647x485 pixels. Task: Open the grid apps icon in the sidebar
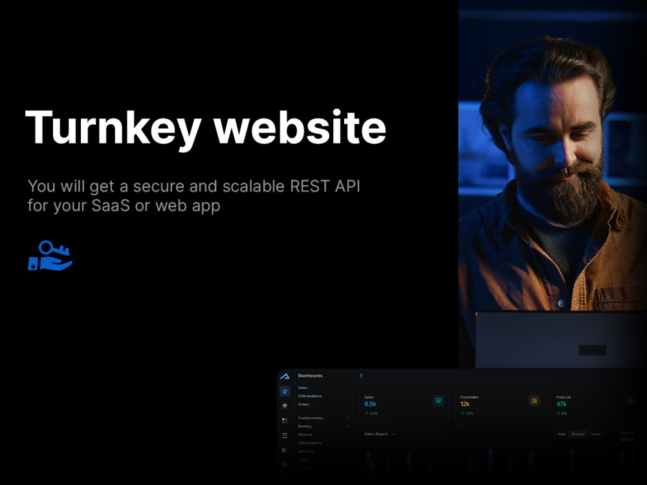285,421
